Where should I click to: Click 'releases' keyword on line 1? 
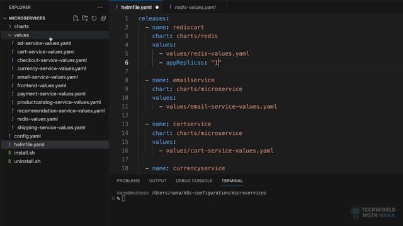152,19
